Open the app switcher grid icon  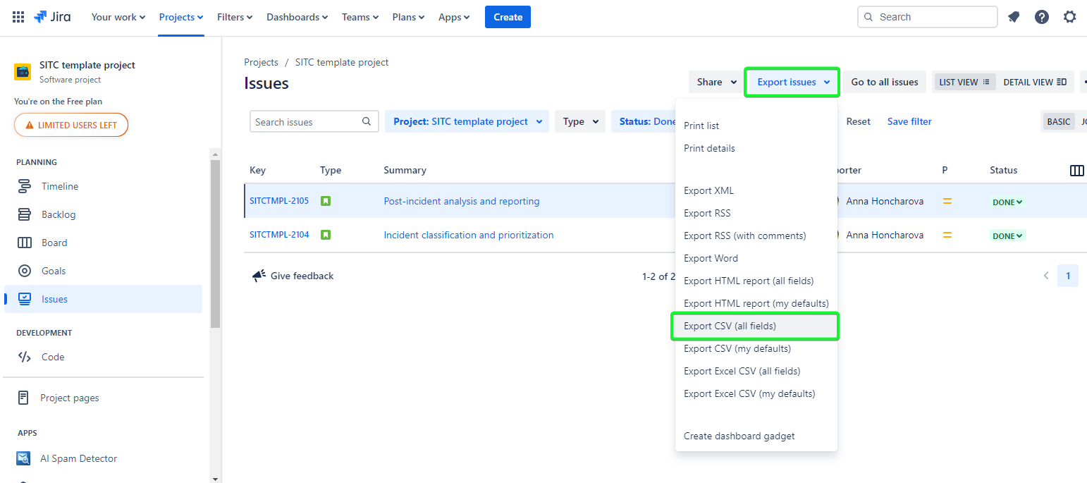[18, 17]
